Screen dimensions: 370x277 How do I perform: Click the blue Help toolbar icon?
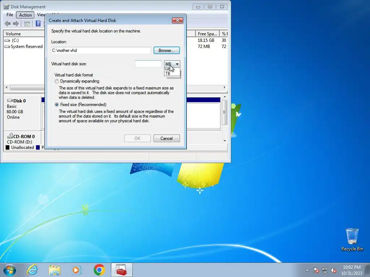[38, 23]
